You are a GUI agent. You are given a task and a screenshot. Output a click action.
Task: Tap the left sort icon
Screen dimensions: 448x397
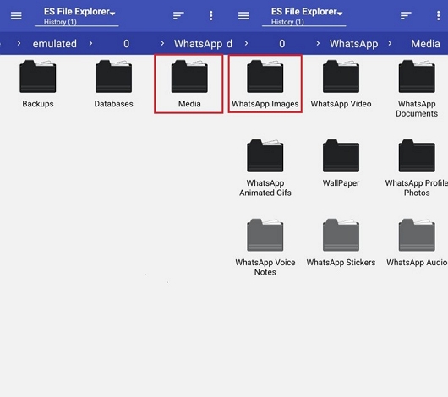(178, 16)
